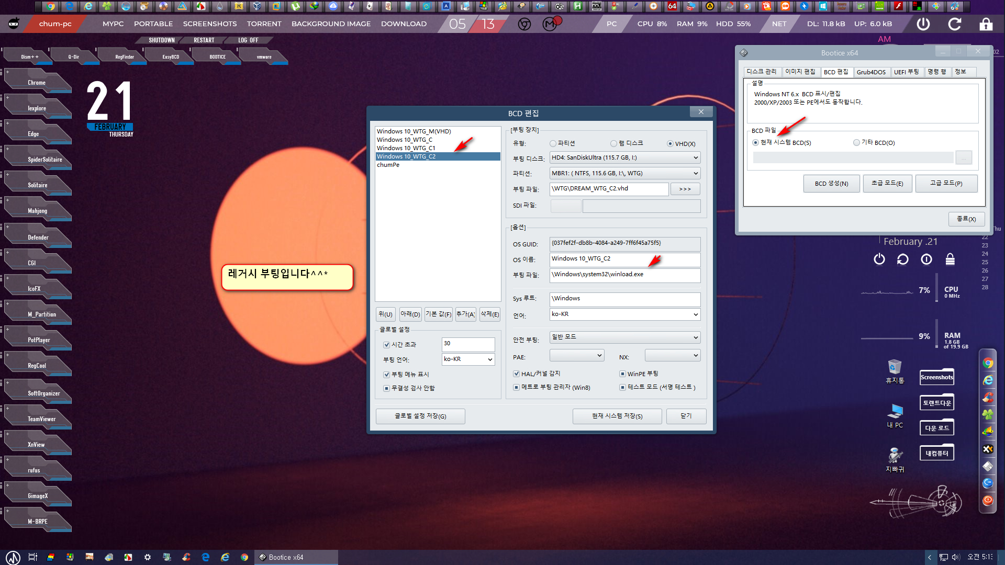Open the PAE dropdown
This screenshot has width=1005, height=565.
pyautogui.click(x=577, y=356)
